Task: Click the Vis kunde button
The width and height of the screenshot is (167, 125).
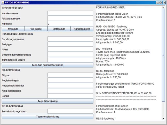Action: (x=36, y=29)
